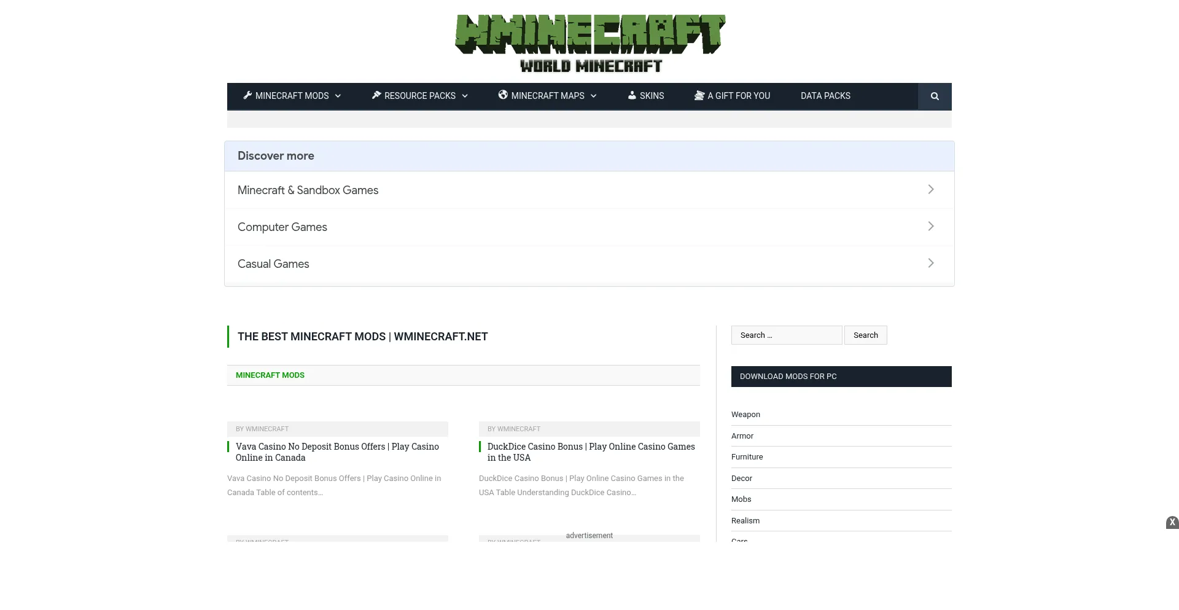Click the green Minecraft Mods category label
Viewport: 1179px width, 610px height.
coord(270,375)
